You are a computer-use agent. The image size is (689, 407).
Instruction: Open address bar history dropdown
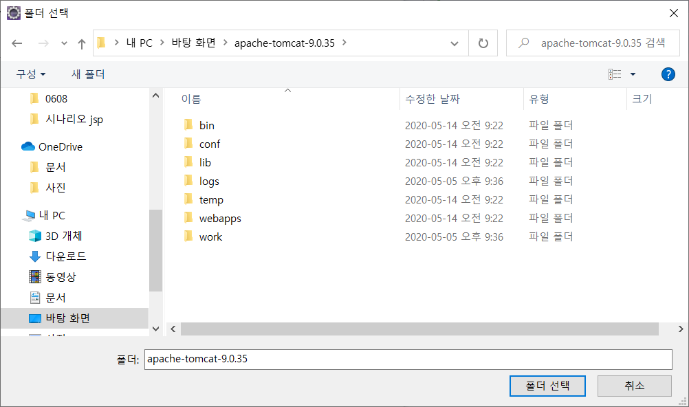pos(455,43)
